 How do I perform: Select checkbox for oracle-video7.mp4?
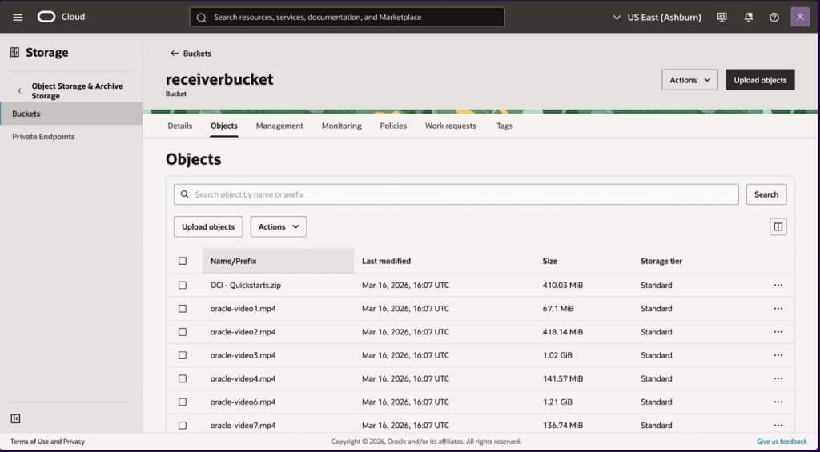pos(183,426)
